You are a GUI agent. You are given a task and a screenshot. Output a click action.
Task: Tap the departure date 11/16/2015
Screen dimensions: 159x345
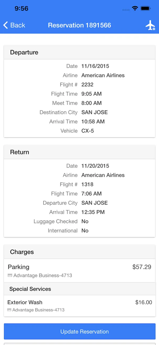point(95,66)
